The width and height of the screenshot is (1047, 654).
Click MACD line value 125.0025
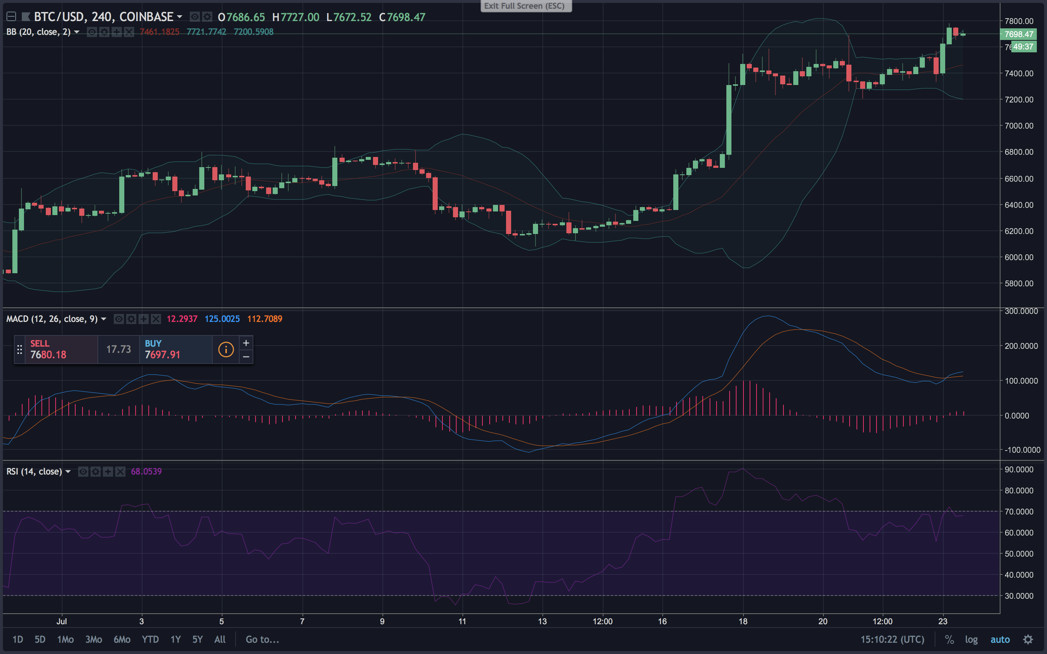pyautogui.click(x=222, y=319)
